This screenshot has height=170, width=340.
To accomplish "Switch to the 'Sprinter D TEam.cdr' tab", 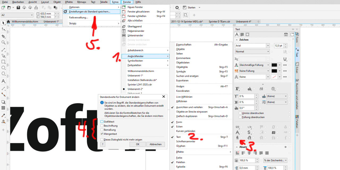I will pos(219,22).
